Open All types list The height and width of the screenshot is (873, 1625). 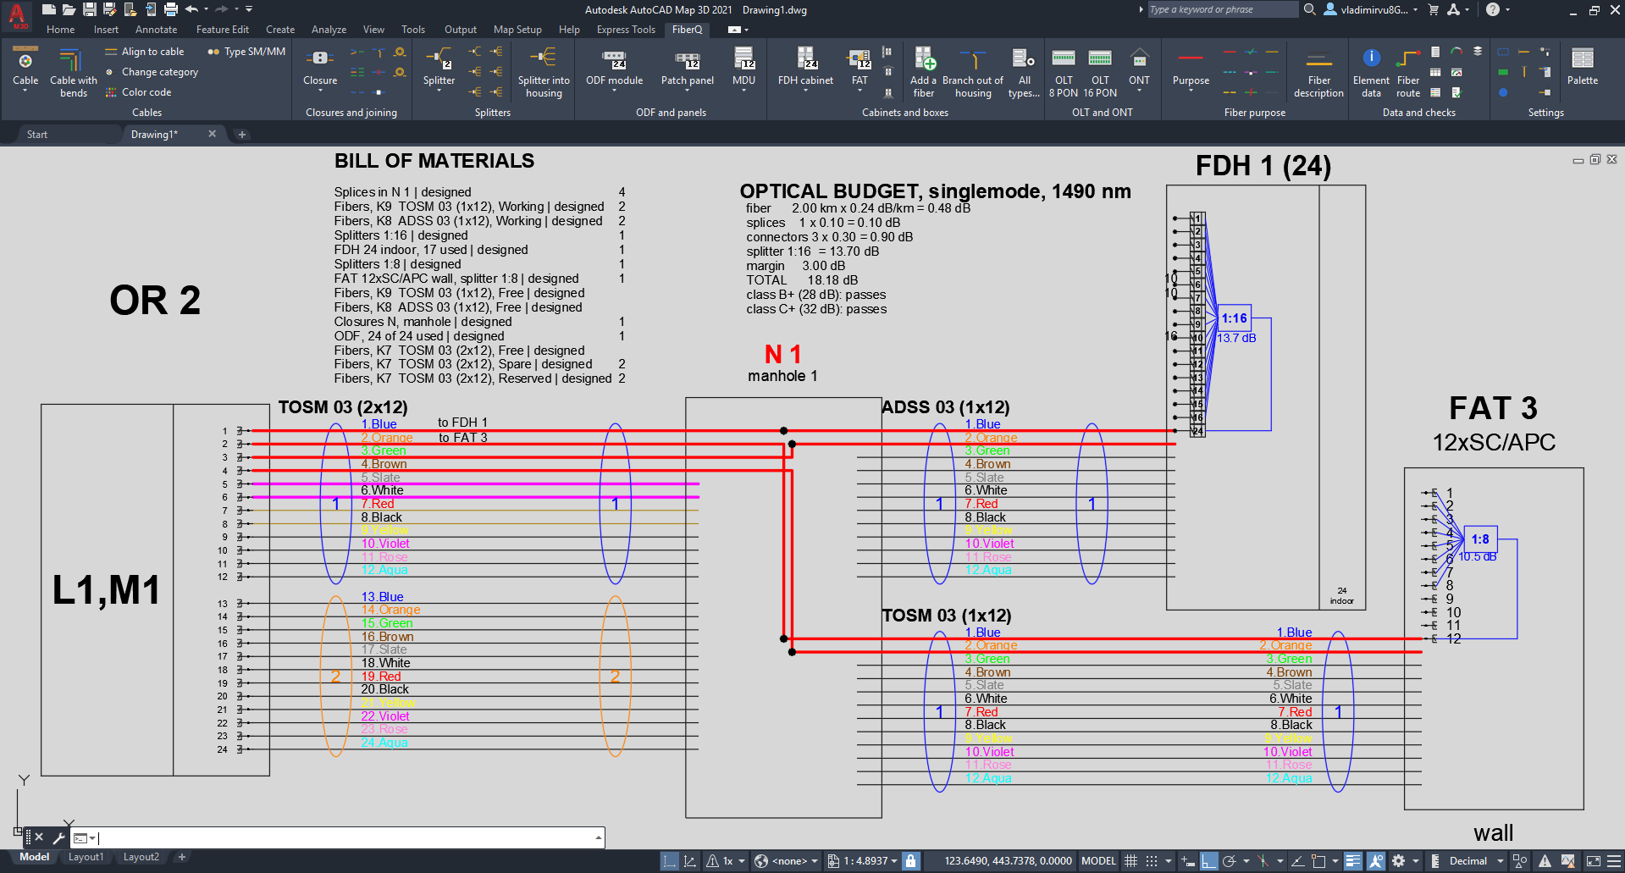(1024, 72)
